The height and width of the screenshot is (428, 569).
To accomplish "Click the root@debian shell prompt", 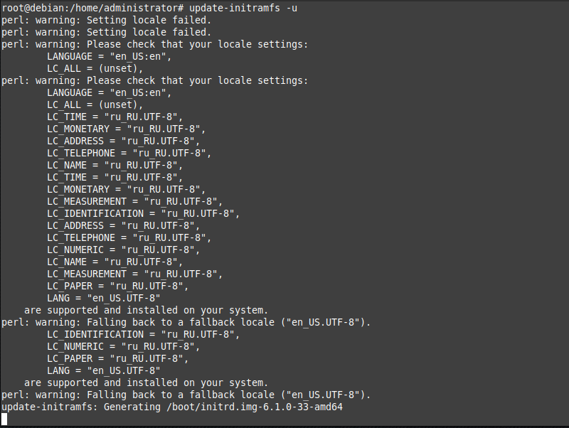I will [91, 8].
